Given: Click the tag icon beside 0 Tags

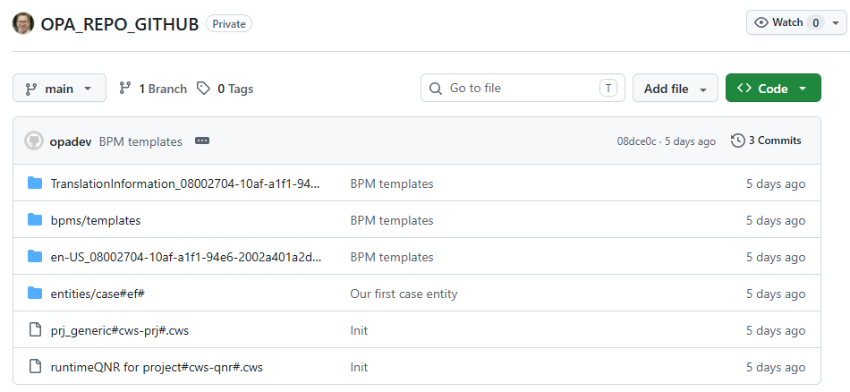Looking at the screenshot, I should coord(203,89).
